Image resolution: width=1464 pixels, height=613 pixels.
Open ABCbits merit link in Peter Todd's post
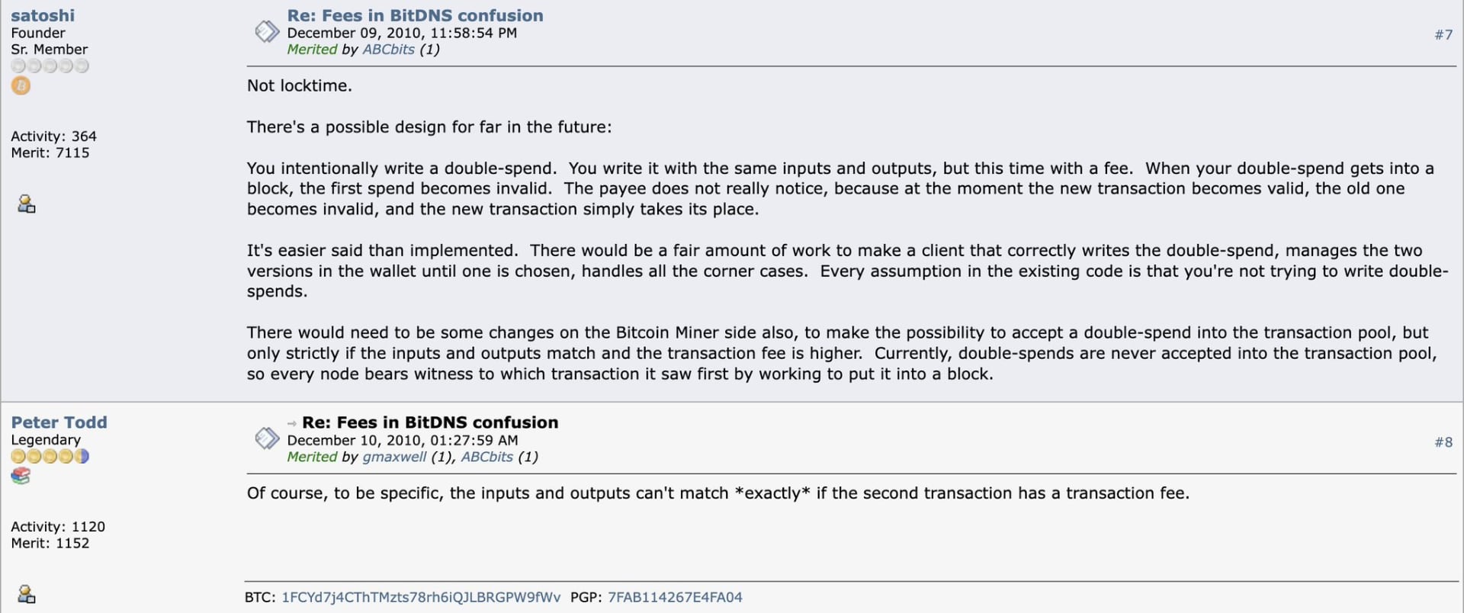click(x=486, y=457)
